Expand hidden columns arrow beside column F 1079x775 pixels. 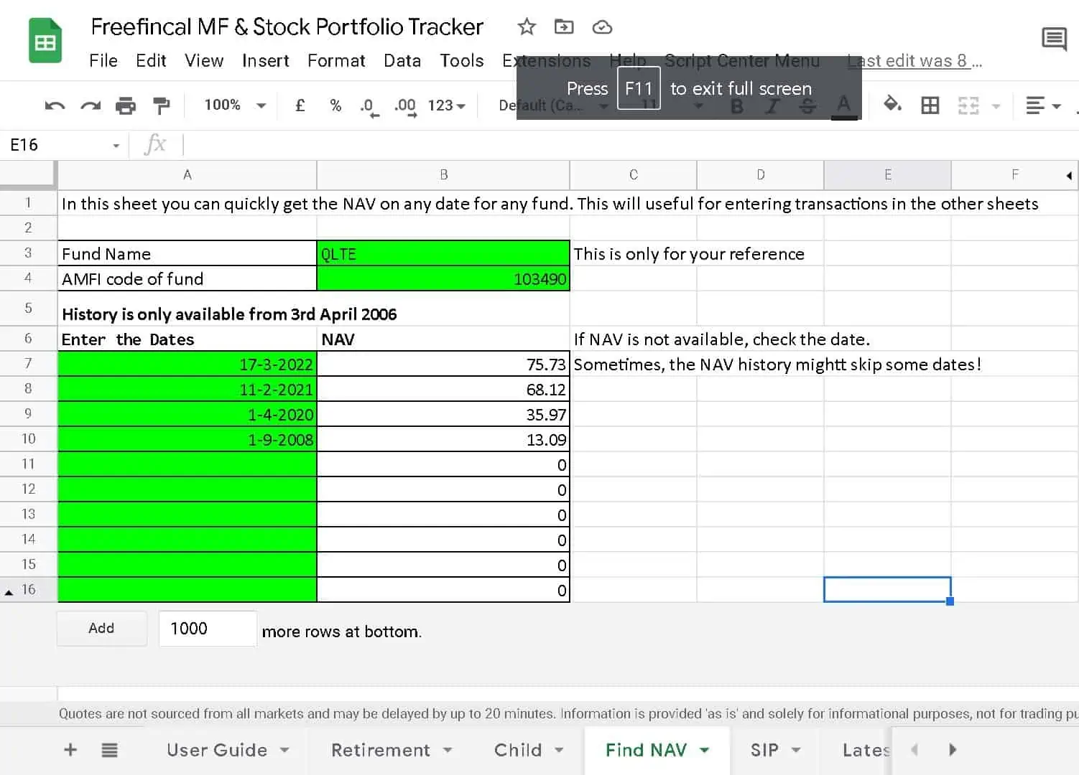pyautogui.click(x=1069, y=176)
